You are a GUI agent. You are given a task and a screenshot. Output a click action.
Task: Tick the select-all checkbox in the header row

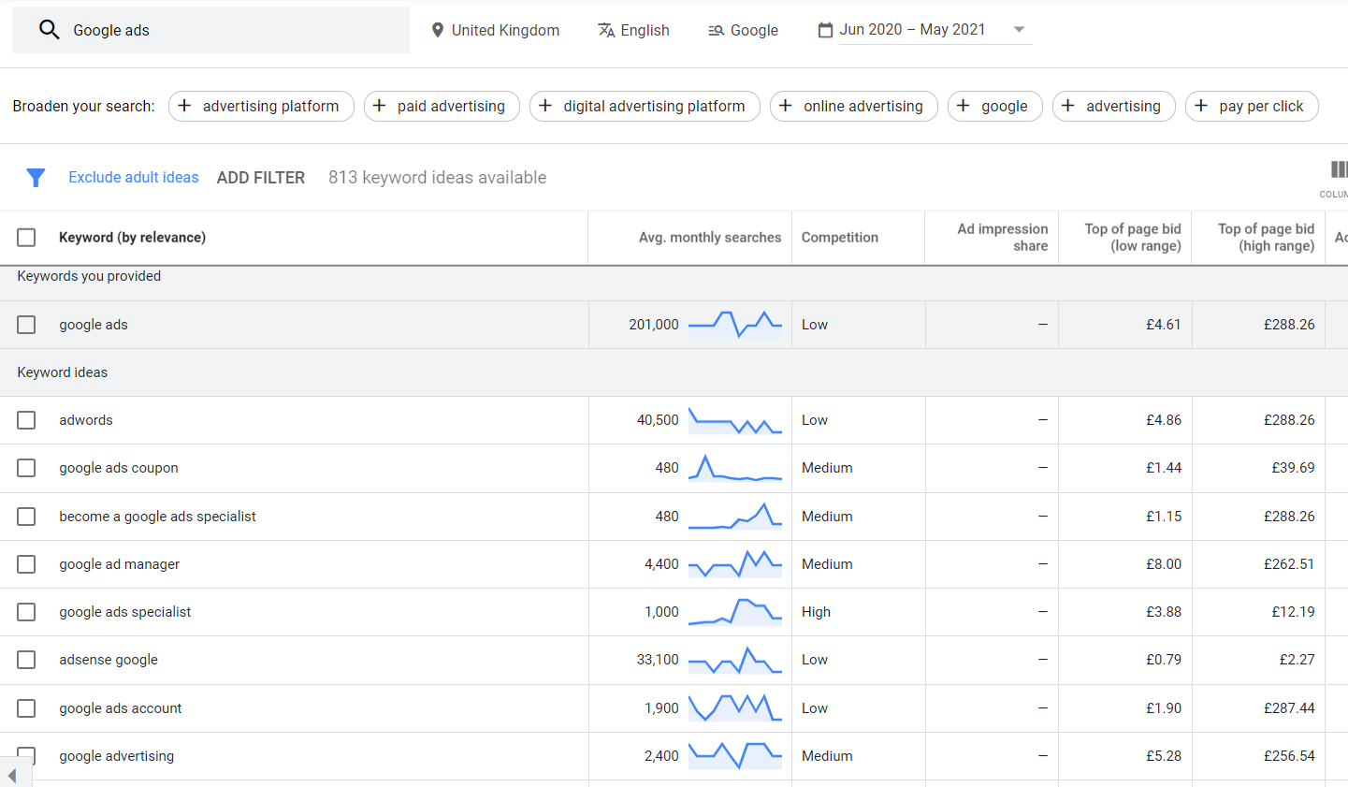pyautogui.click(x=26, y=238)
